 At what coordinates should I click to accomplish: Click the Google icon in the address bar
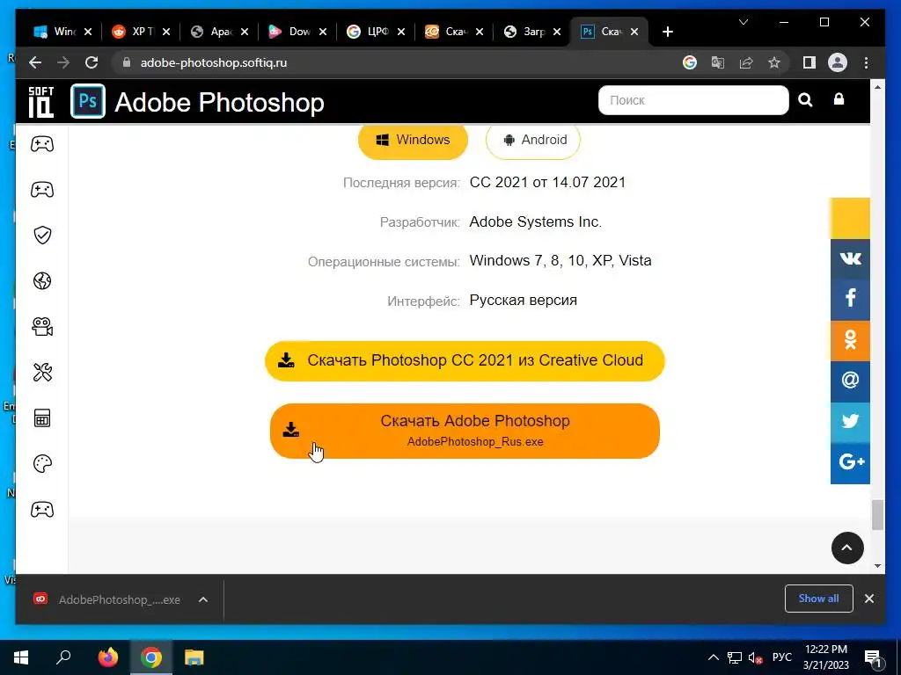pyautogui.click(x=690, y=62)
